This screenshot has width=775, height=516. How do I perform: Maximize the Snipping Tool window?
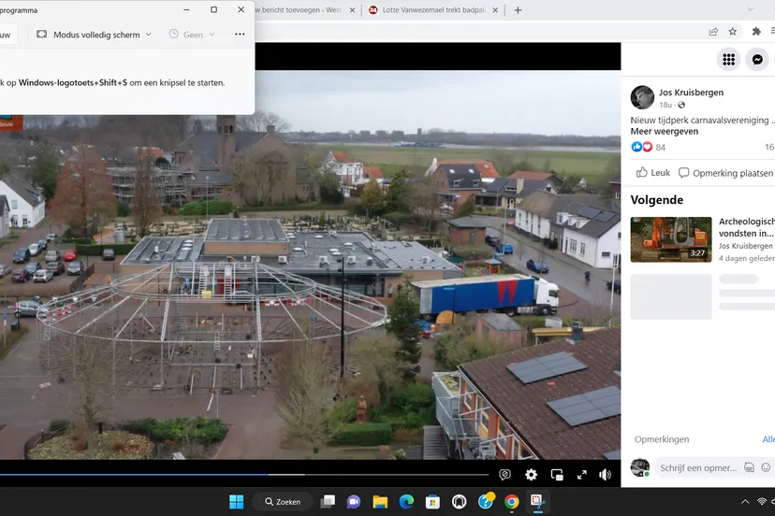coord(213,9)
